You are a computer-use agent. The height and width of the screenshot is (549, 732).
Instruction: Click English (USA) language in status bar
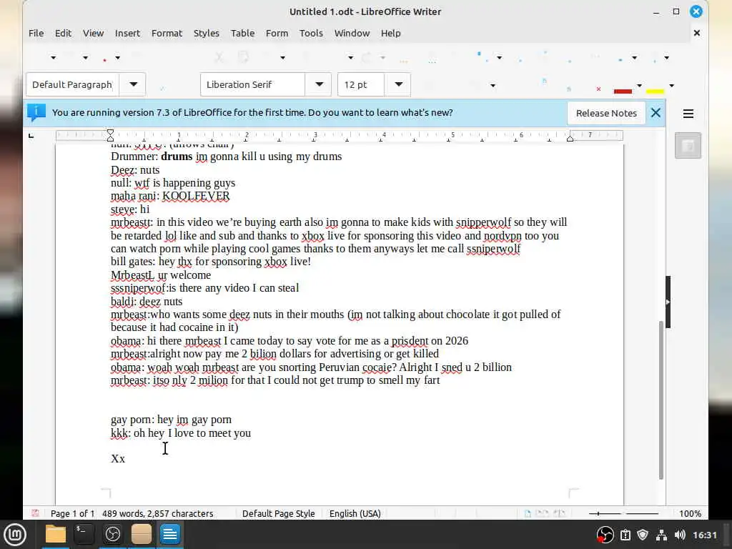(x=355, y=513)
